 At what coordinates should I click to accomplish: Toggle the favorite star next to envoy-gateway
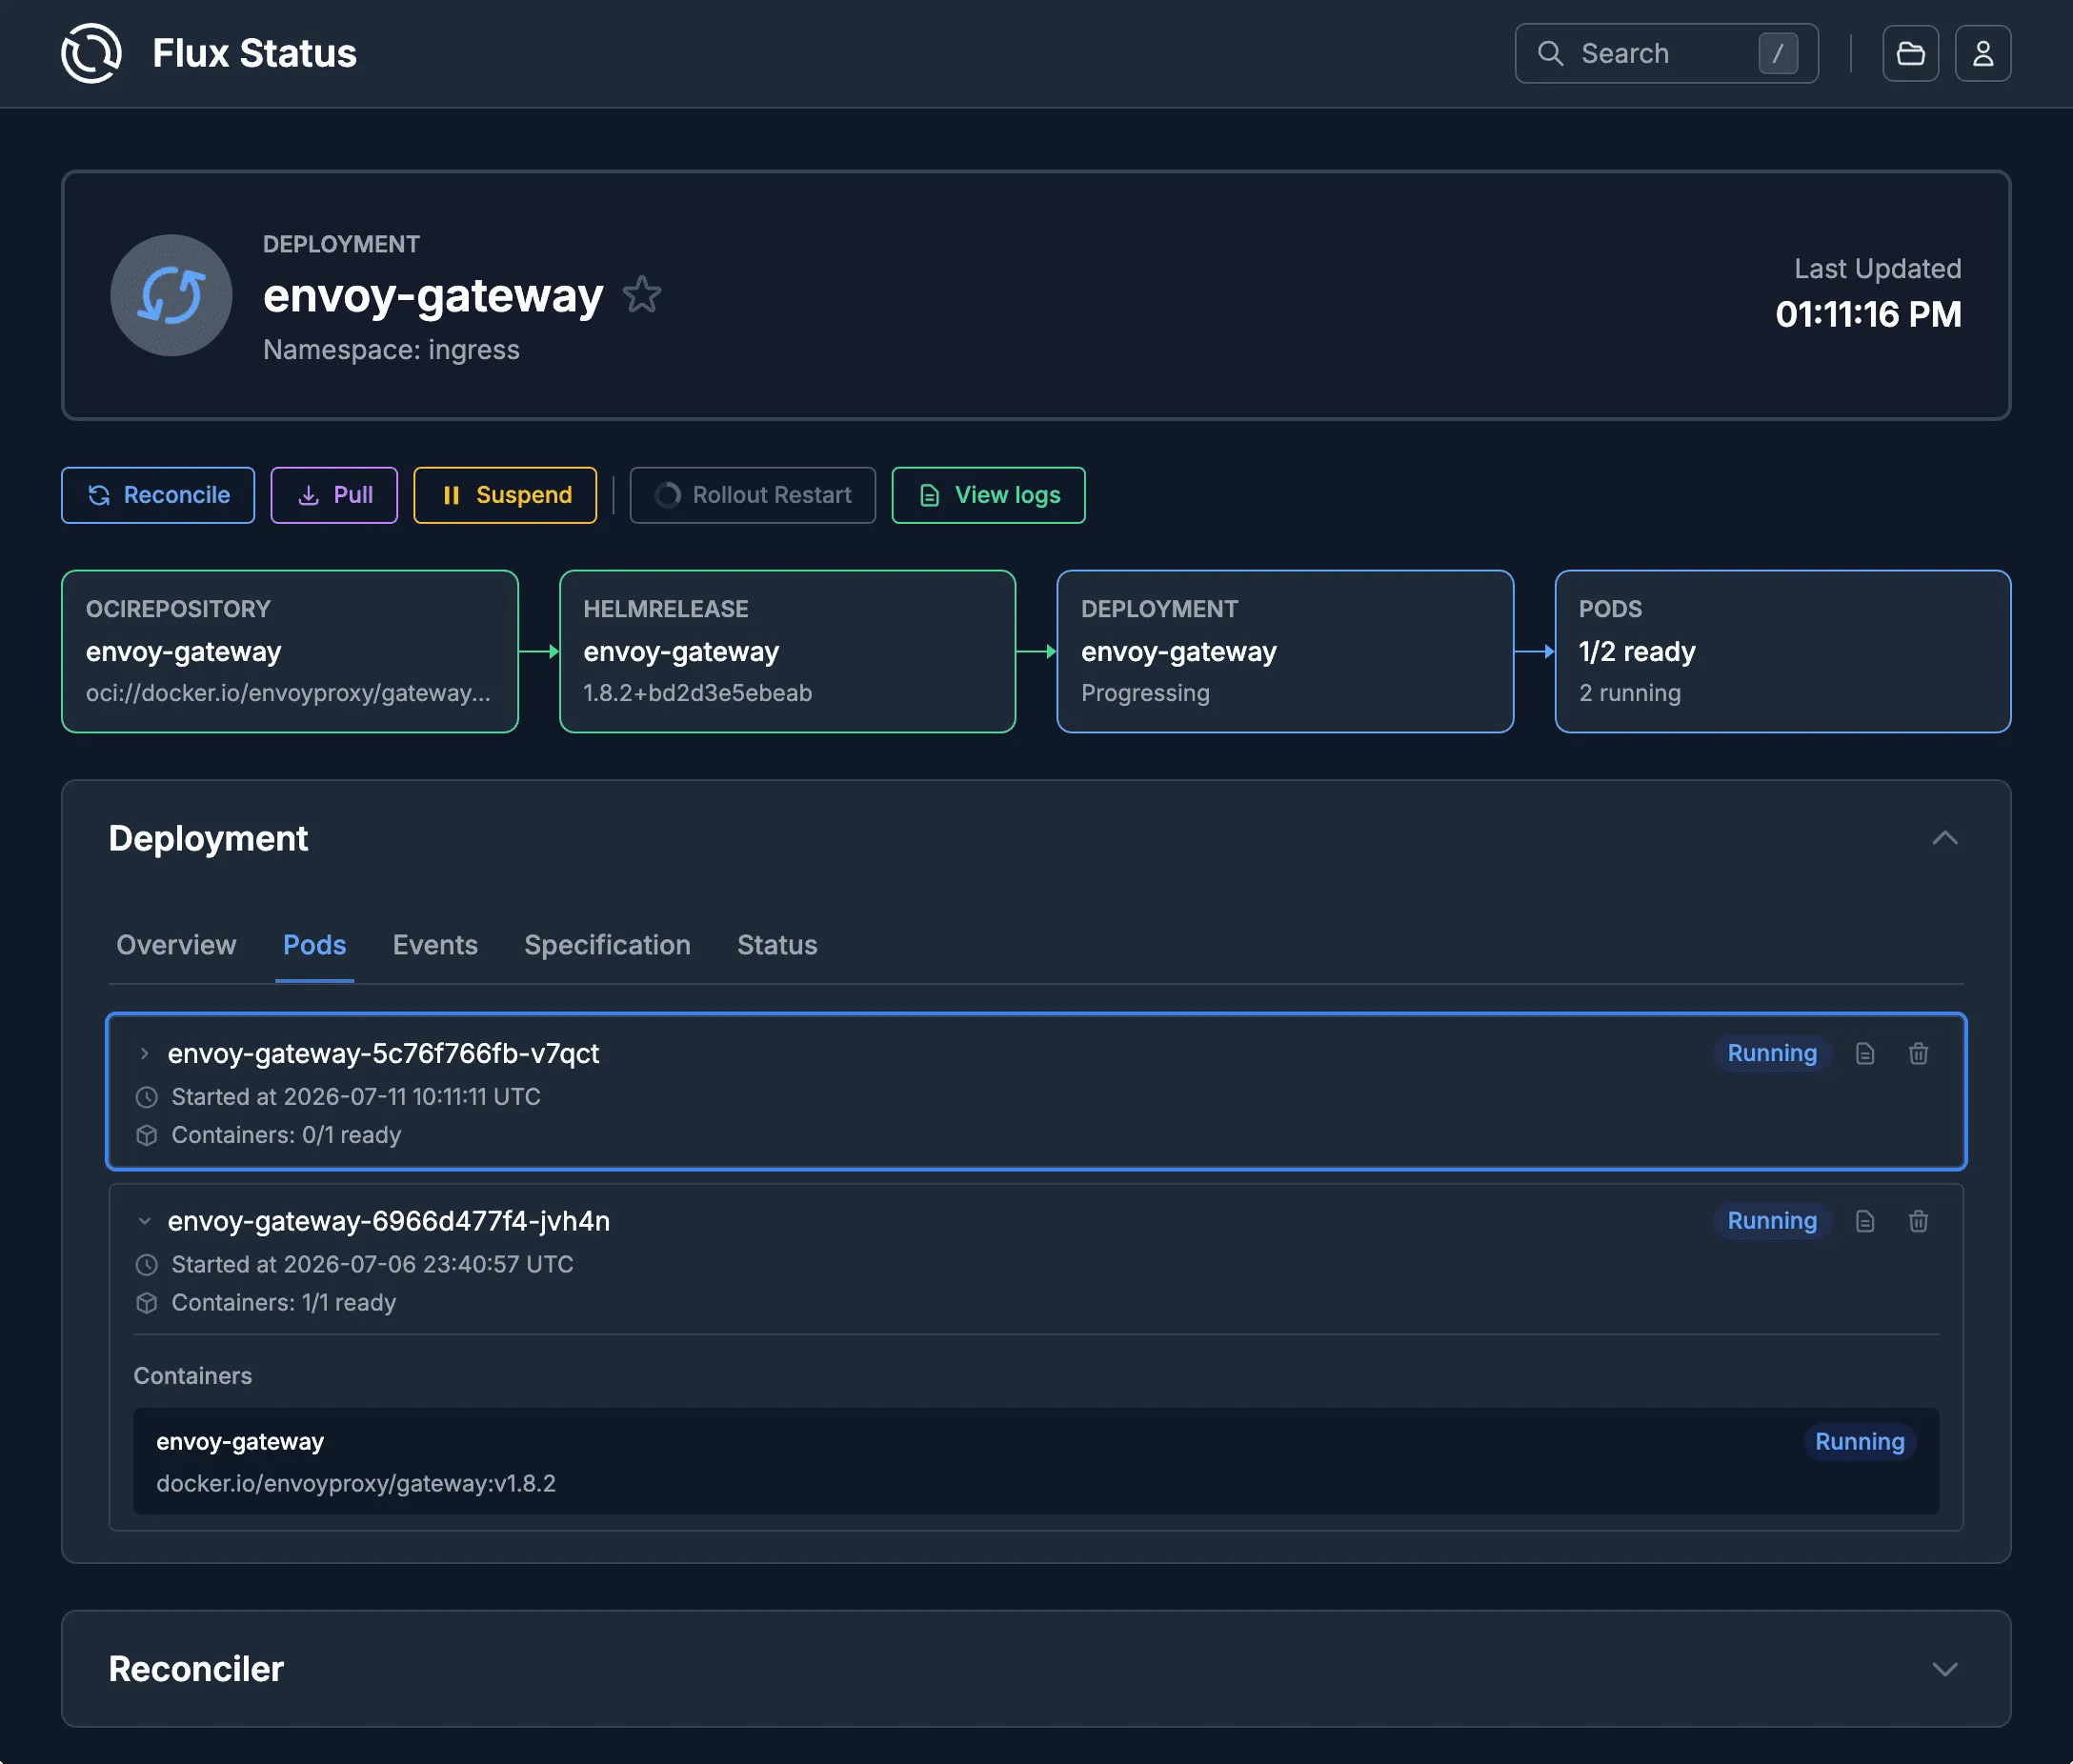click(x=641, y=295)
